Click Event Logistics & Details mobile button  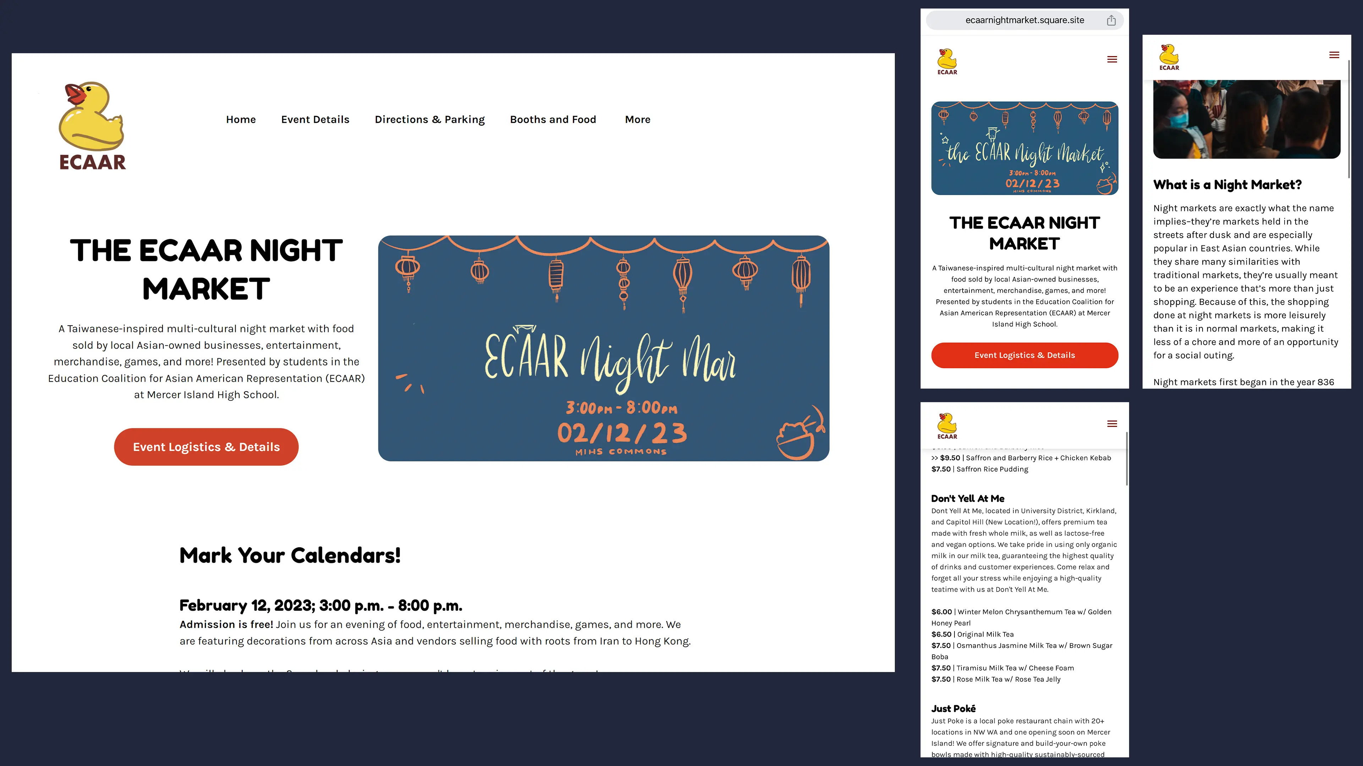[1024, 355]
